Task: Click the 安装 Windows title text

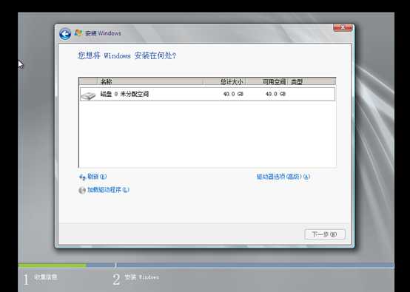Action: pos(104,33)
